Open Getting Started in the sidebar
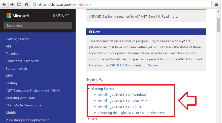 18,39
